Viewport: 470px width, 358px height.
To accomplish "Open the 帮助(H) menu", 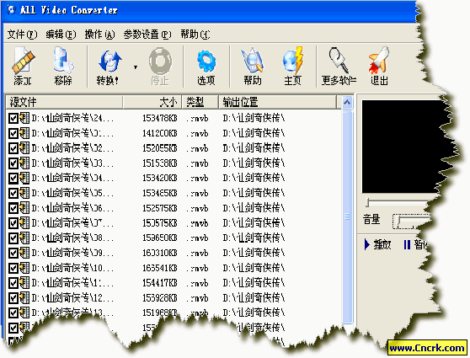I will [195, 35].
